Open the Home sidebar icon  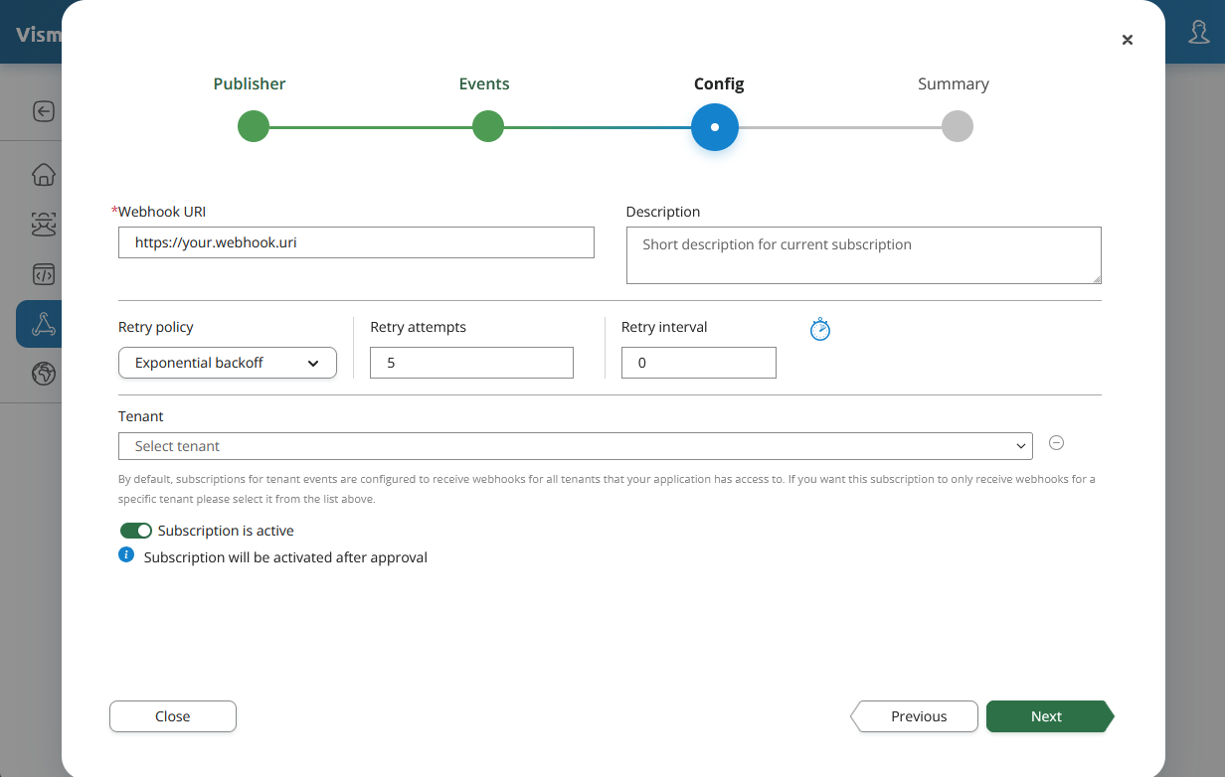[44, 175]
